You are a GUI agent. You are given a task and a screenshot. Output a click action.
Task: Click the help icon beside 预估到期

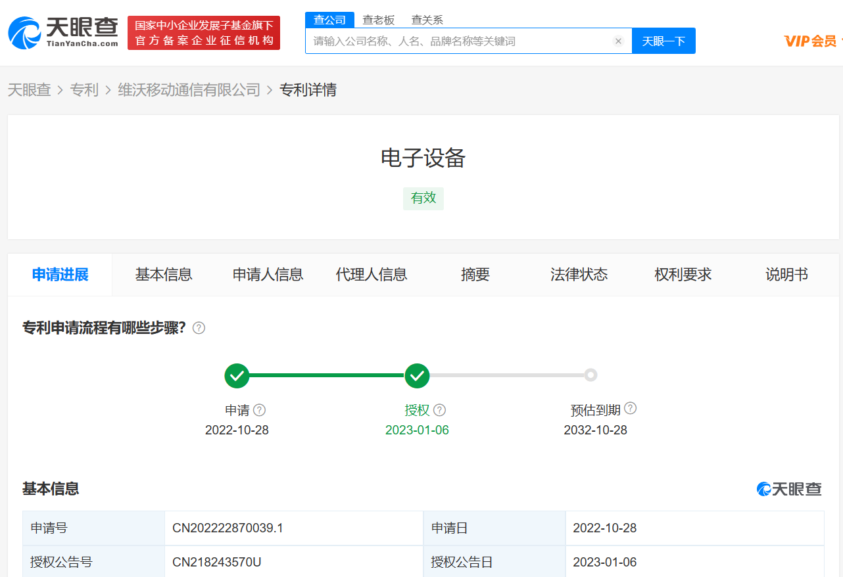(x=630, y=408)
